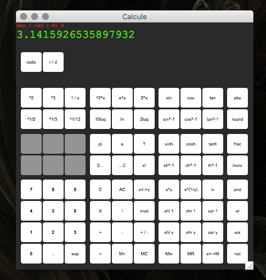Click the sar y button
Viewport: 266px width, 280px height.
coord(213,232)
